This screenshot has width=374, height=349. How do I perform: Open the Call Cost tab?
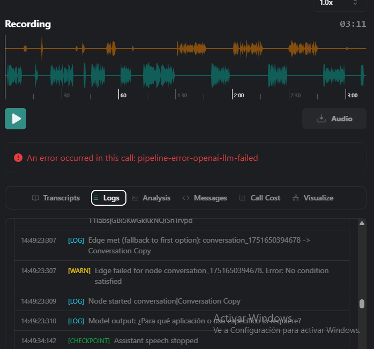pos(260,198)
